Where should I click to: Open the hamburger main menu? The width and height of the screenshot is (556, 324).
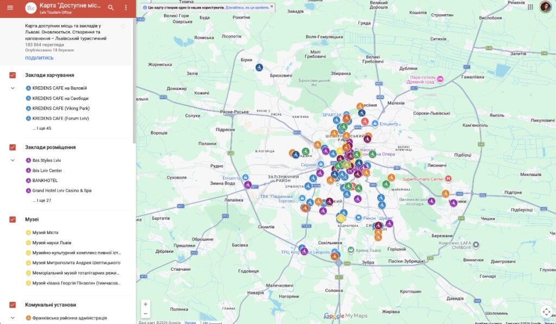tap(10, 8)
